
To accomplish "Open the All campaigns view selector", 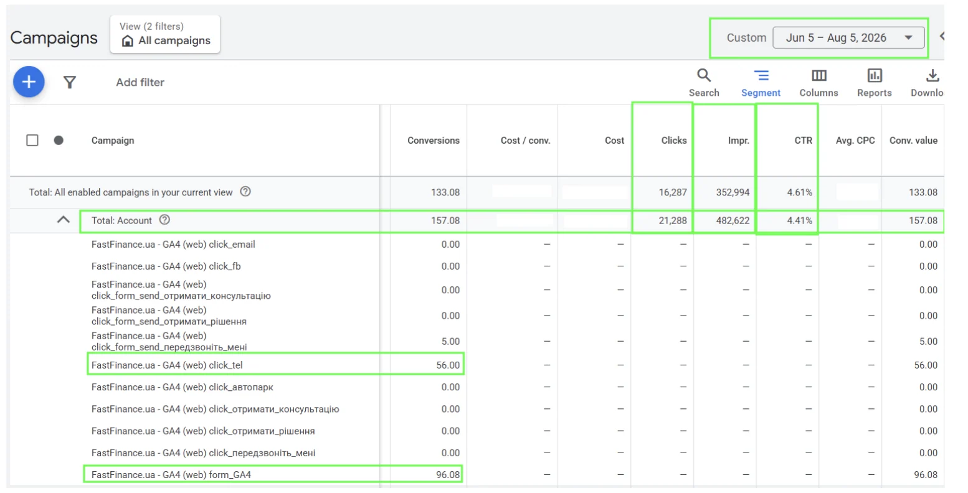I will click(x=165, y=34).
